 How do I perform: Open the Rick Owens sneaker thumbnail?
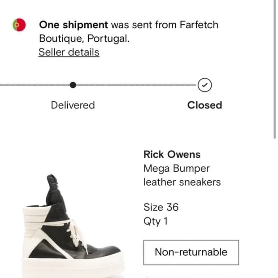73,226
